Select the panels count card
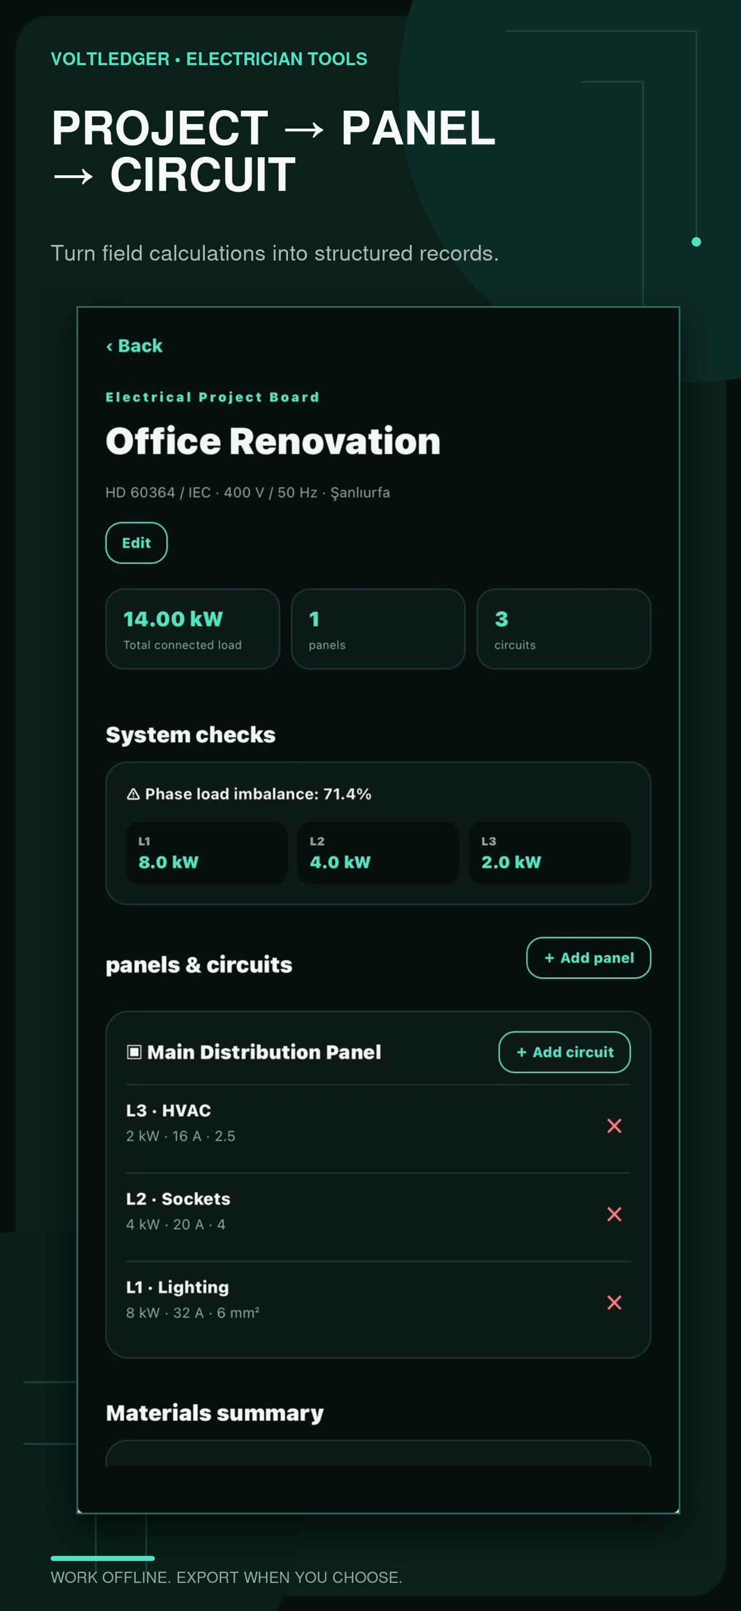Image resolution: width=741 pixels, height=1611 pixels. point(378,629)
